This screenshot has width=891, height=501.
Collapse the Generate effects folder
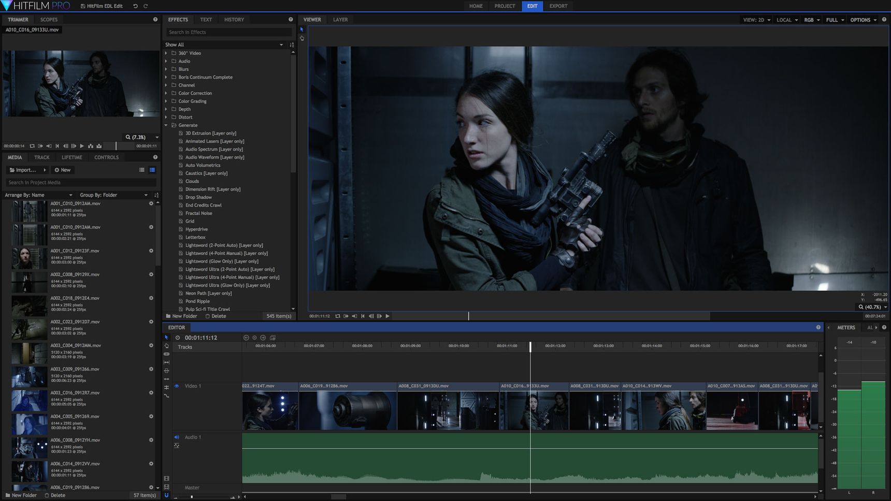[x=166, y=125]
